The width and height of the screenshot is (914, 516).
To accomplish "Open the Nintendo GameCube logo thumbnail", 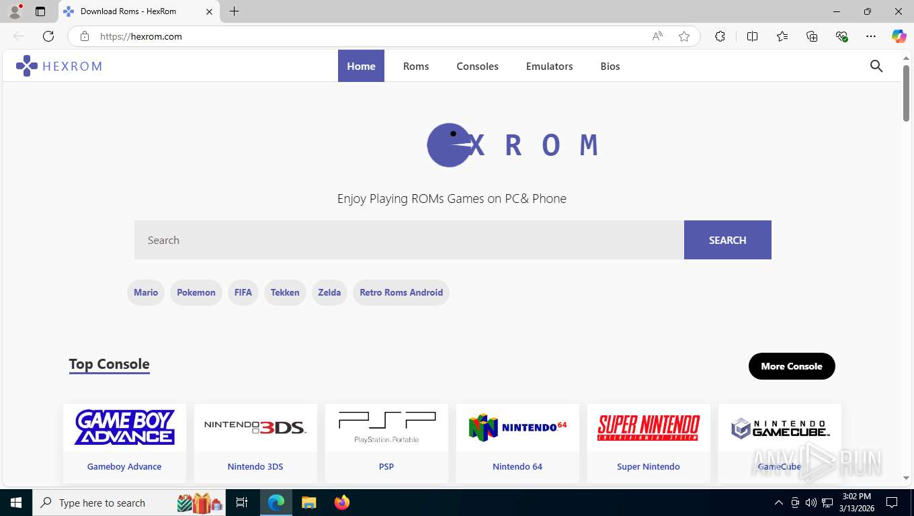I will (780, 427).
